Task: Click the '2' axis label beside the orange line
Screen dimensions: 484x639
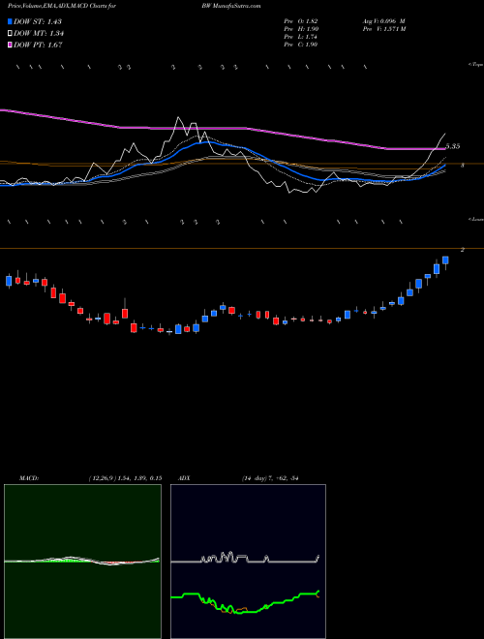Action: point(462,250)
